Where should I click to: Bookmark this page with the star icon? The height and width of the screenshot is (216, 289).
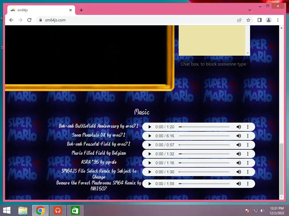click(248, 20)
